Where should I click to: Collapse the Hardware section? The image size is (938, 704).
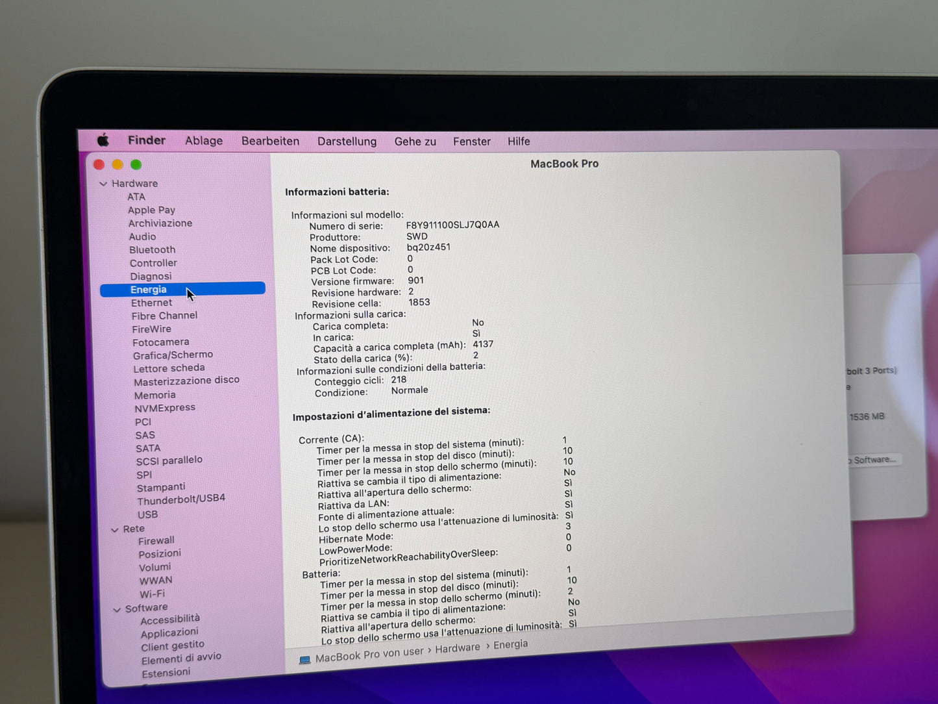pos(103,184)
